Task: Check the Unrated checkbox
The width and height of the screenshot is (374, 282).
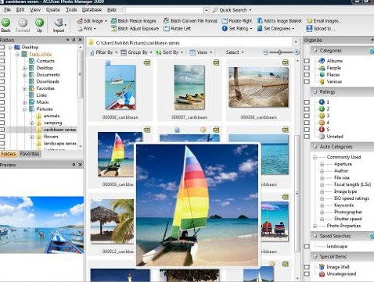Action: (307, 137)
